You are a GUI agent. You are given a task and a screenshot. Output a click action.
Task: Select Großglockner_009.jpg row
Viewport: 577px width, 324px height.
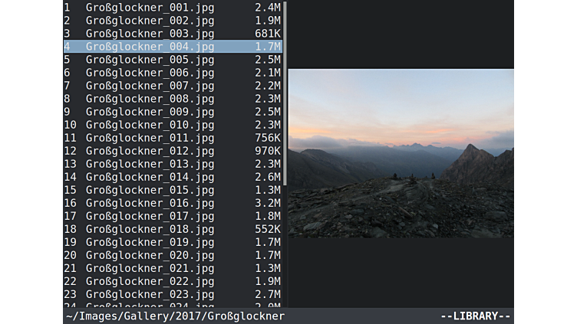(x=150, y=112)
